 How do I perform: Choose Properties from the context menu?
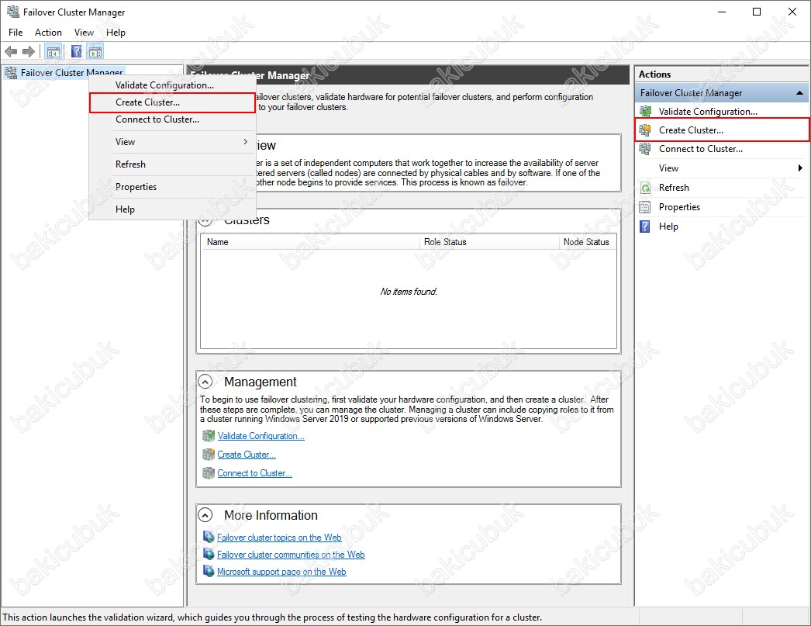(x=172, y=187)
